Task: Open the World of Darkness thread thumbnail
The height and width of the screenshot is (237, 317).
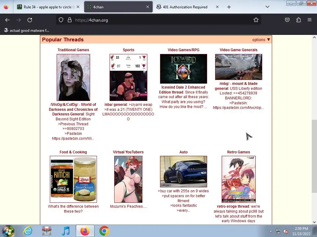Action: (x=73, y=77)
